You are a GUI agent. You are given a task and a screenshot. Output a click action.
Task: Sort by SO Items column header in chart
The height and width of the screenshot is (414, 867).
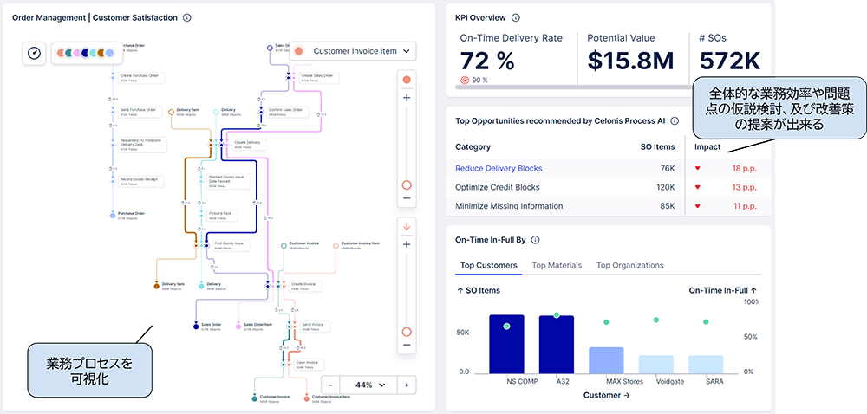478,291
